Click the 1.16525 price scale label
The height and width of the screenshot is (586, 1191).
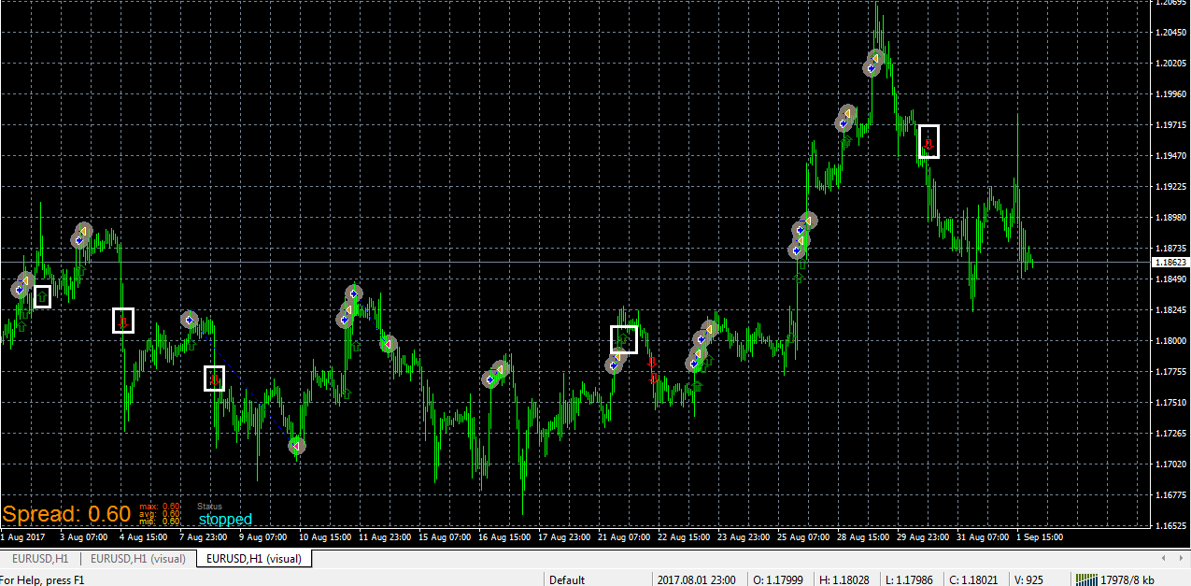pos(1170,526)
